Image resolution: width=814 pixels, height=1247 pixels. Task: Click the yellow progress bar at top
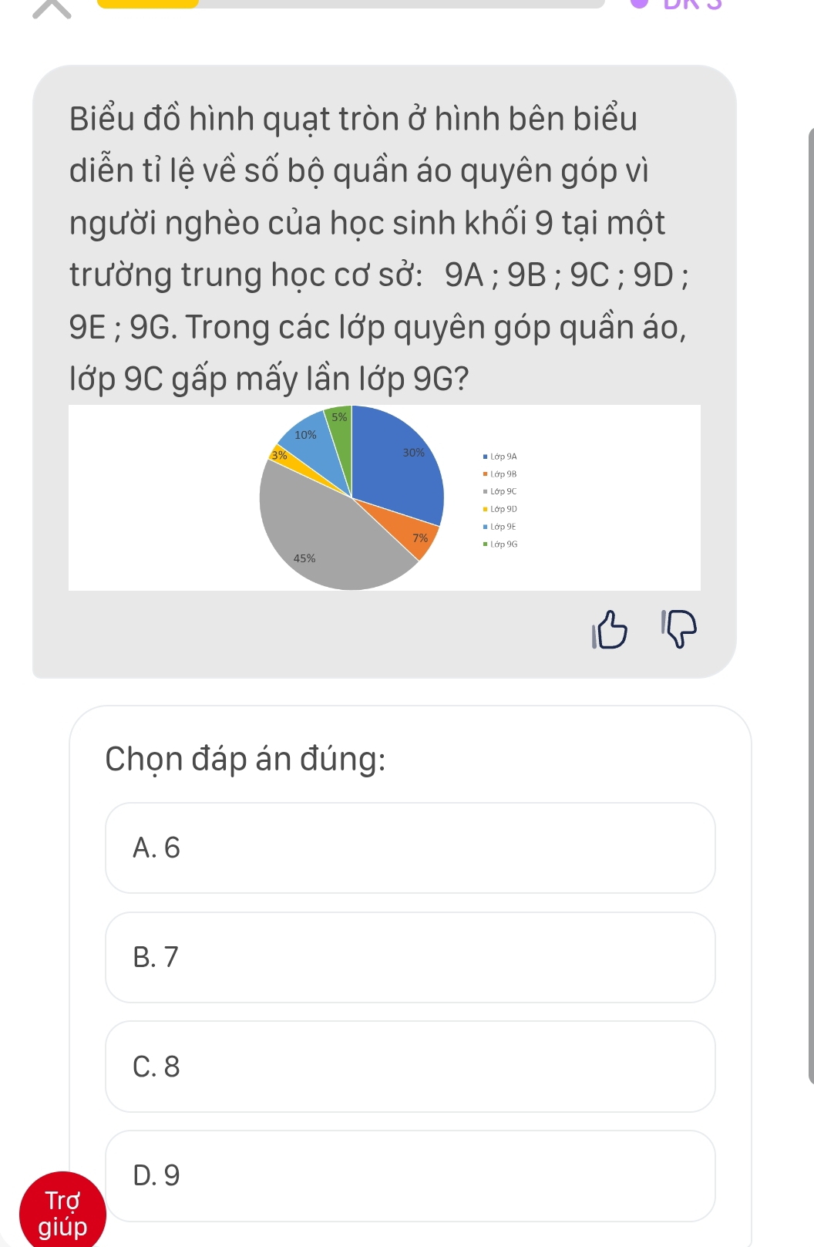click(148, 3)
